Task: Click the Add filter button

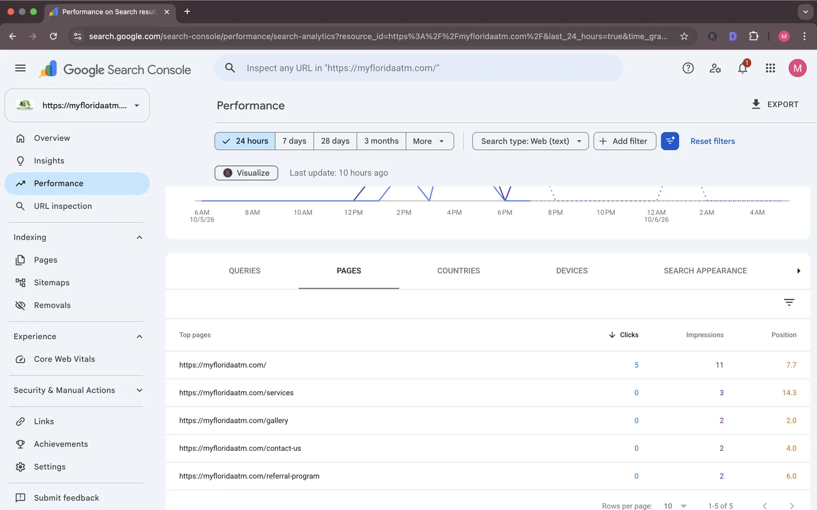Action: coord(624,141)
